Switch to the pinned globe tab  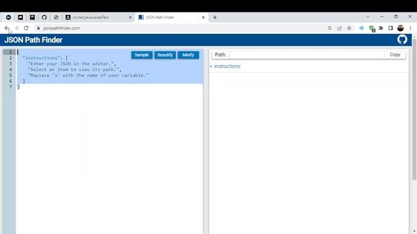pyautogui.click(x=56, y=18)
